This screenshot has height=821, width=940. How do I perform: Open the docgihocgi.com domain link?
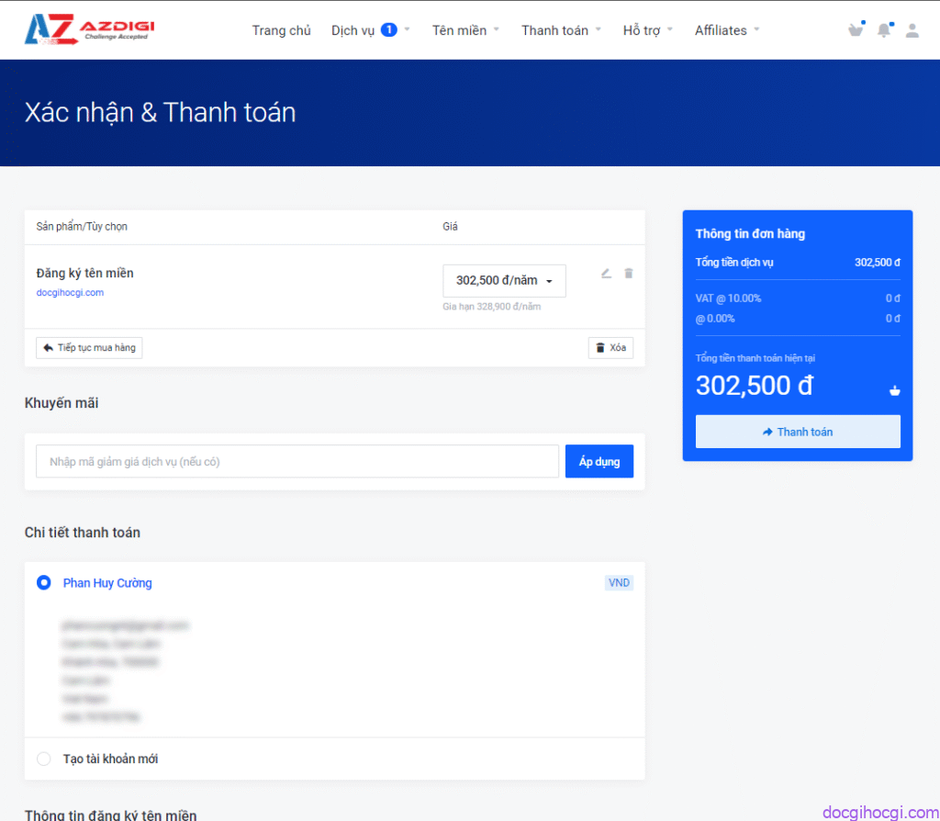(70, 293)
